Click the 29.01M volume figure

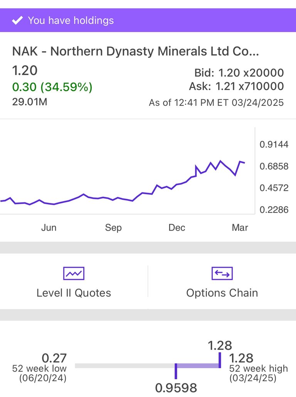pyautogui.click(x=30, y=102)
